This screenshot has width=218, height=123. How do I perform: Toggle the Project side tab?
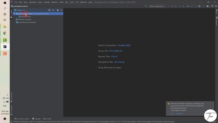tap(12, 14)
